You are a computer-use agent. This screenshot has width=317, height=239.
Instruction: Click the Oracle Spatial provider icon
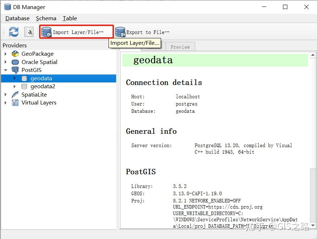(15, 62)
